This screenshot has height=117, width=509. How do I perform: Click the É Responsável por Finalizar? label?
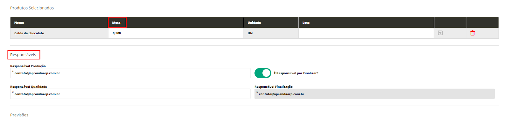pos(296,73)
